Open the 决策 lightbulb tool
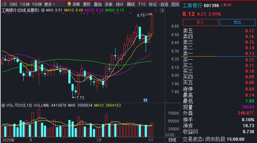The width and height of the screenshot is (257, 143). 74,4
